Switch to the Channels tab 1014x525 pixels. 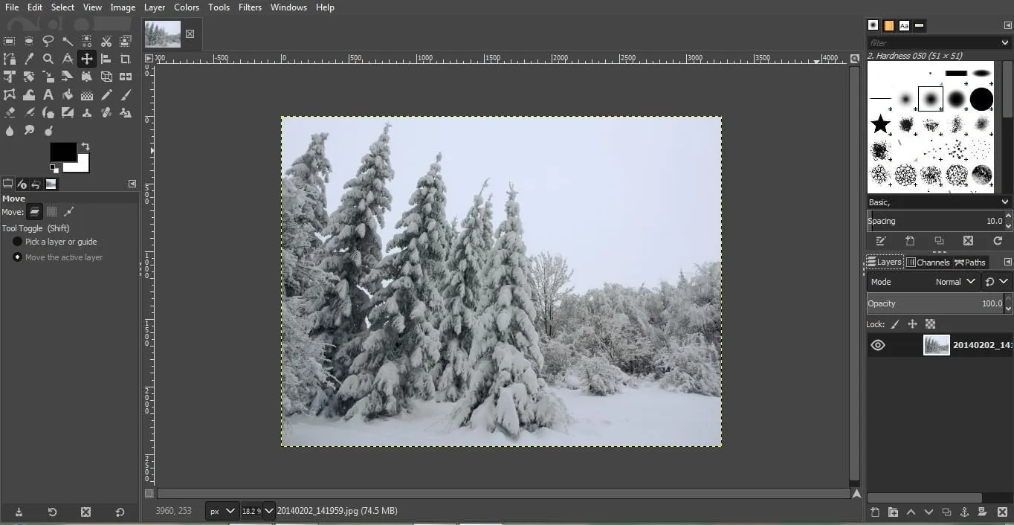[x=928, y=262]
